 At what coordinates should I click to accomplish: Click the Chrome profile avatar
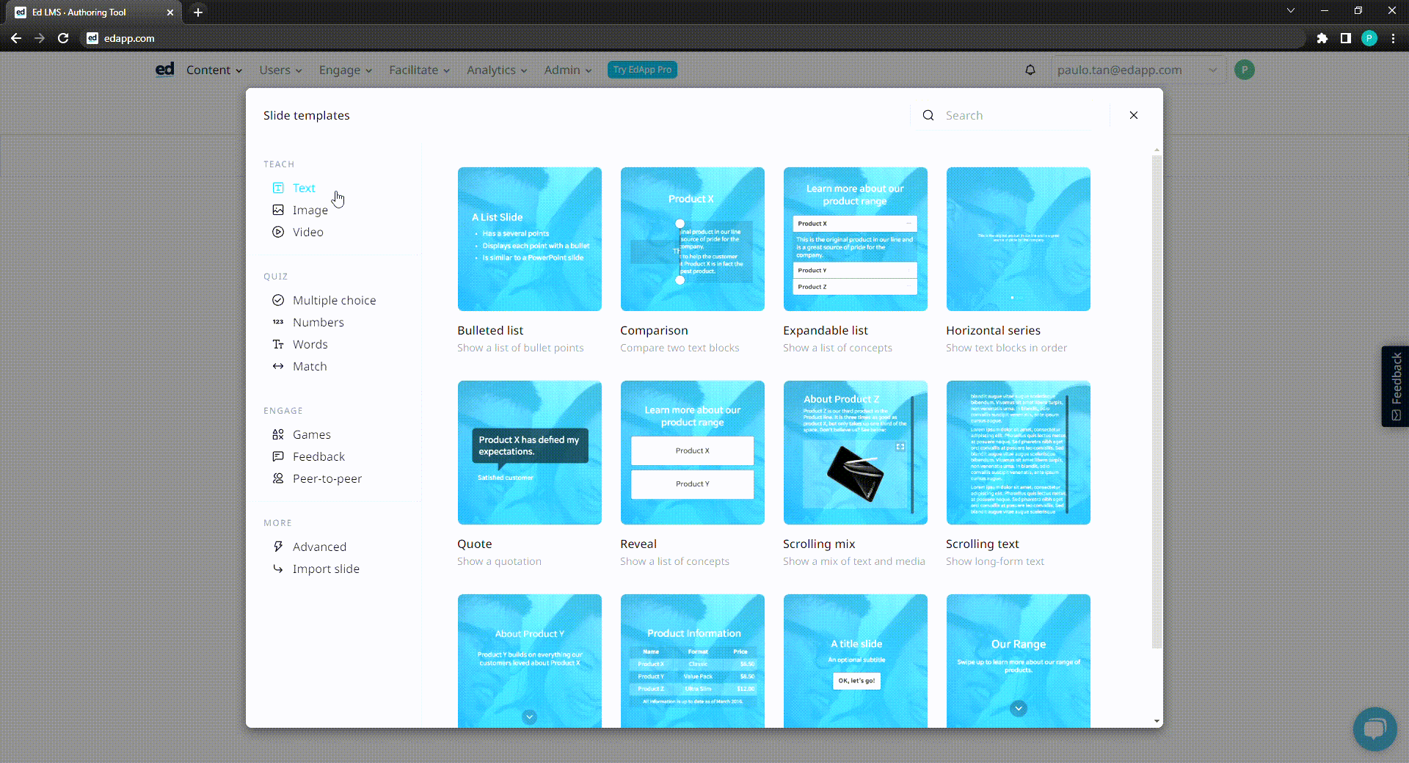click(1369, 38)
